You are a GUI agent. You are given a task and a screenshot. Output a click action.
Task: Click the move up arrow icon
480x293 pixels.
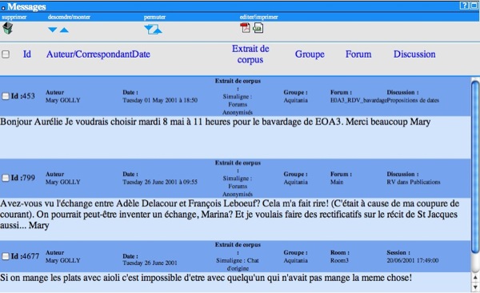[x=64, y=30]
